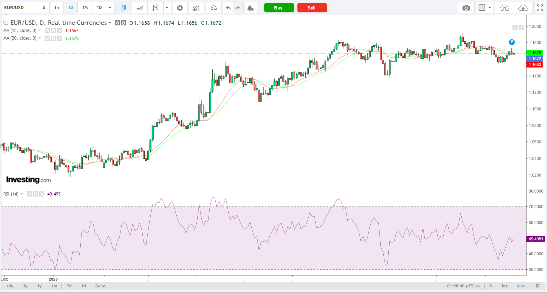Viewport: 547px width, 293px height.
Task: Open chart settings gear in toolbar
Action: coord(180,8)
